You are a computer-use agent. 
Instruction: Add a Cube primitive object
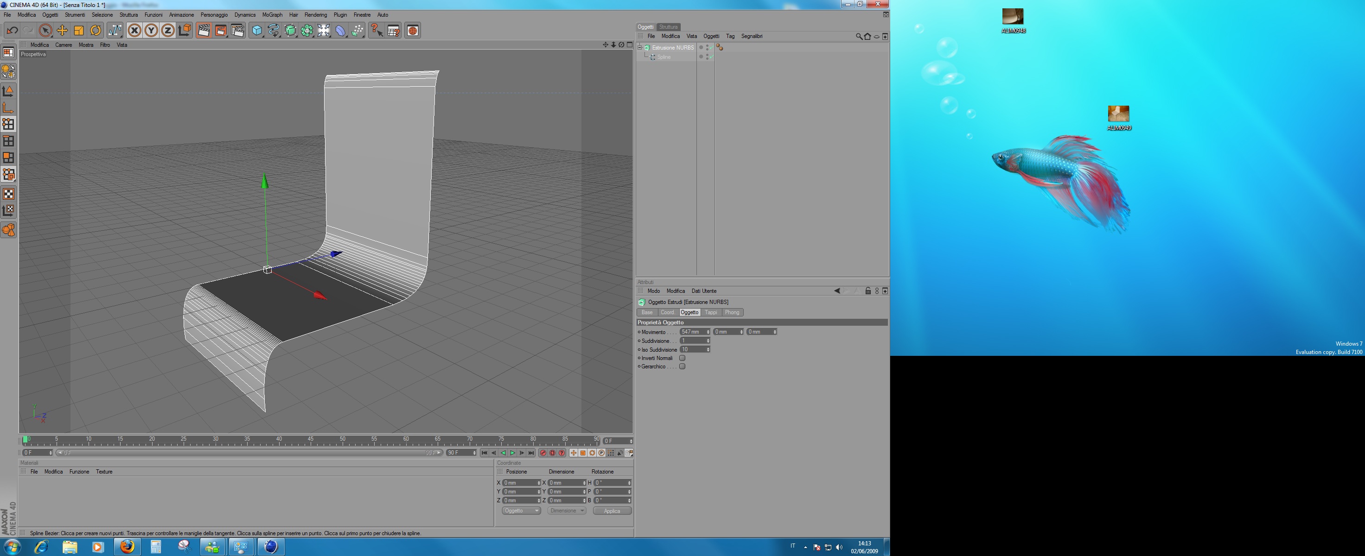coord(257,31)
